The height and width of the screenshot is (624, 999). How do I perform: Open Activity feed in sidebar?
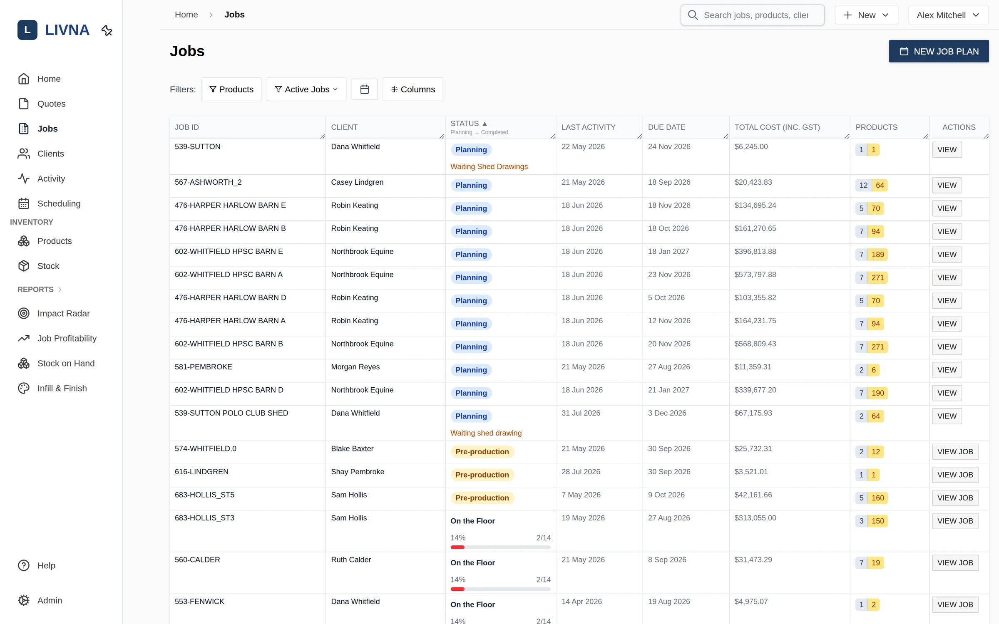coord(42,178)
